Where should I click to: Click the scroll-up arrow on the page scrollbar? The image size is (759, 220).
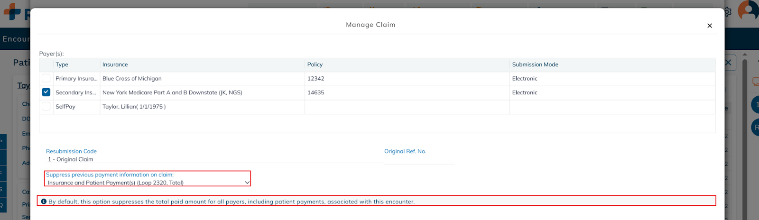[744, 55]
